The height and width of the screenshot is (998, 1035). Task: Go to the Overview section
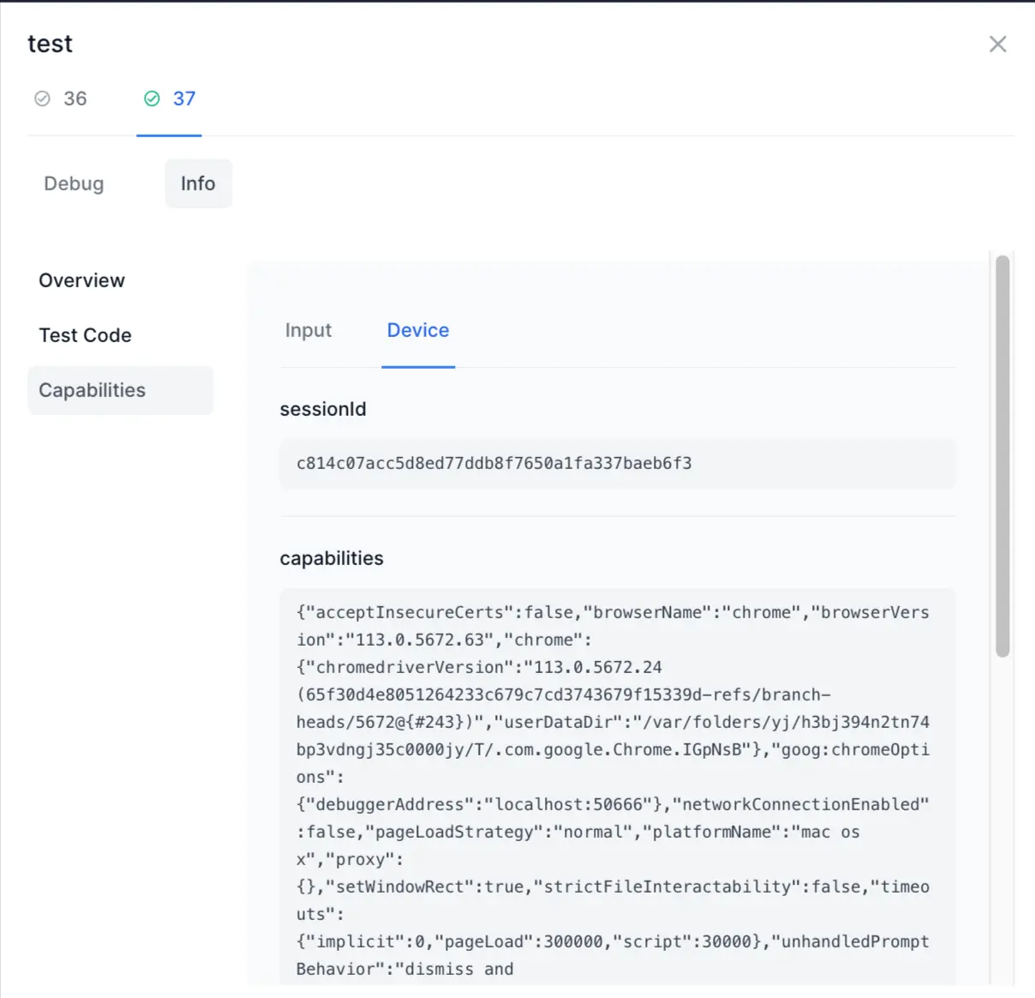pos(81,280)
